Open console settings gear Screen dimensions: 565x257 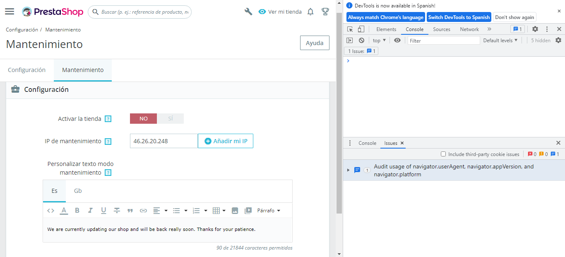coord(558,40)
